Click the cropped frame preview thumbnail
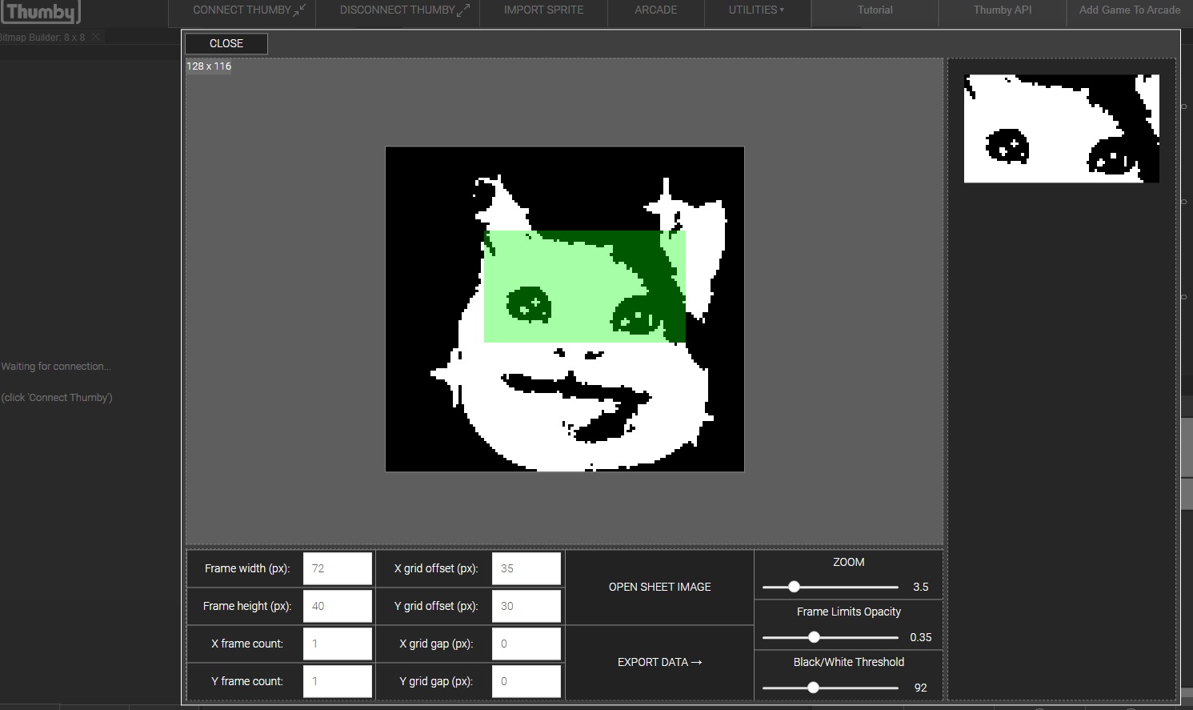 (x=1061, y=129)
